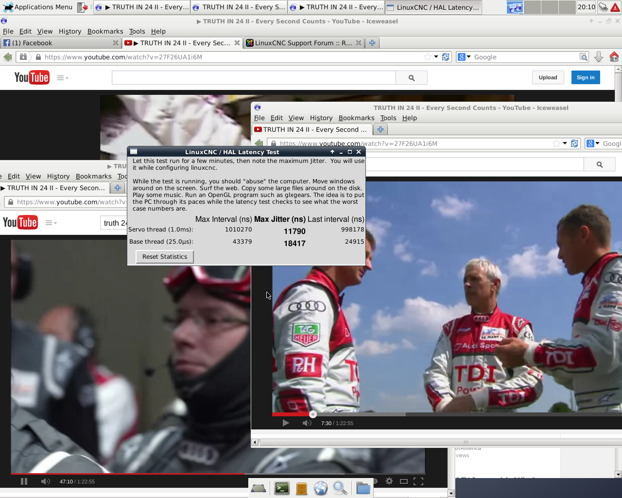Switch to the (1) Facebook tab
The height and width of the screenshot is (498, 622).
click(x=61, y=43)
